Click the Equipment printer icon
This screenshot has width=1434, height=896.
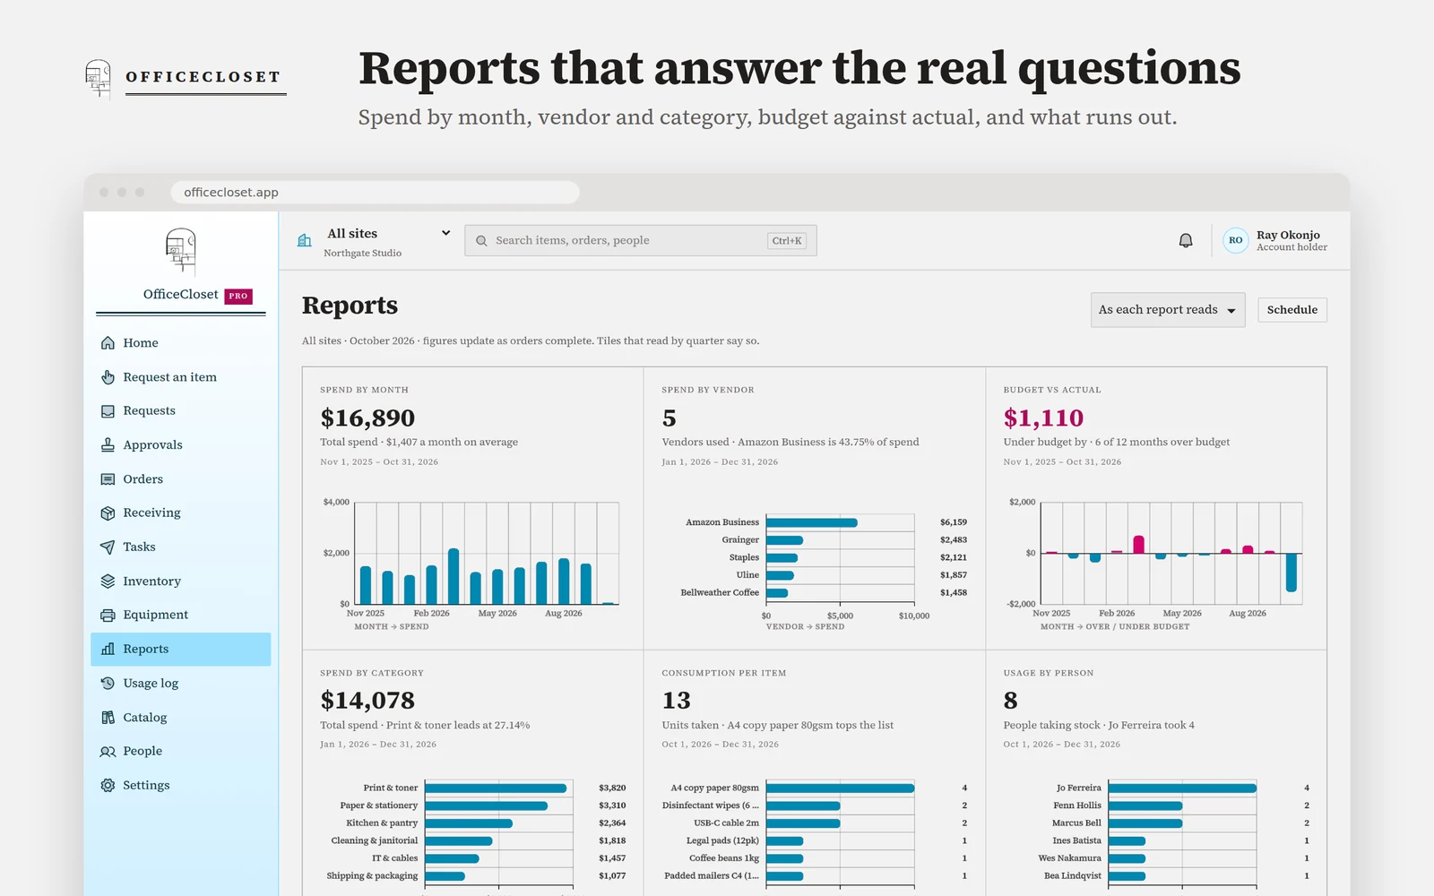point(108,616)
